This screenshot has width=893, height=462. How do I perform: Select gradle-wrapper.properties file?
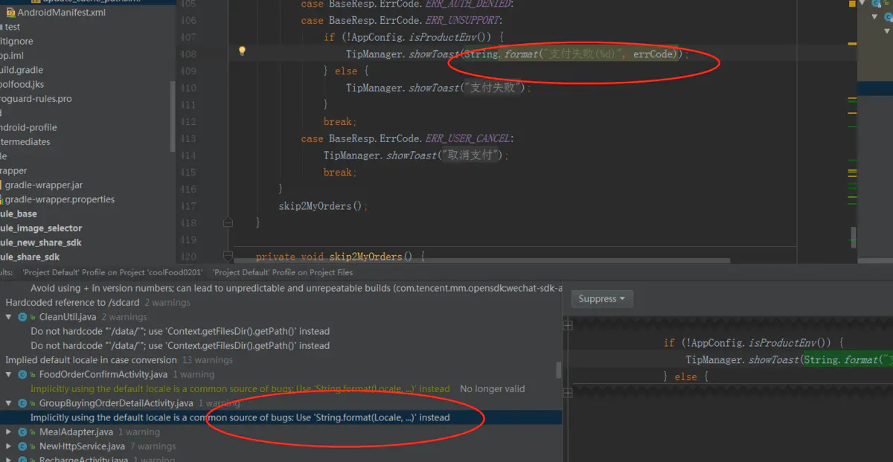click(x=60, y=199)
